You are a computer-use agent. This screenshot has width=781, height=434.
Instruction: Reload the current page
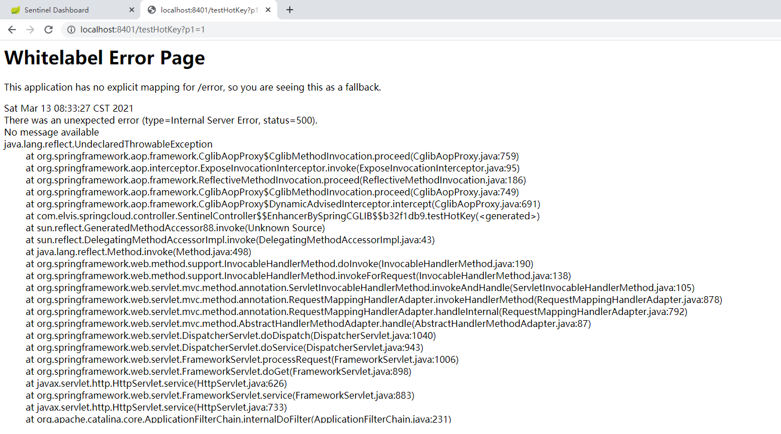click(48, 30)
